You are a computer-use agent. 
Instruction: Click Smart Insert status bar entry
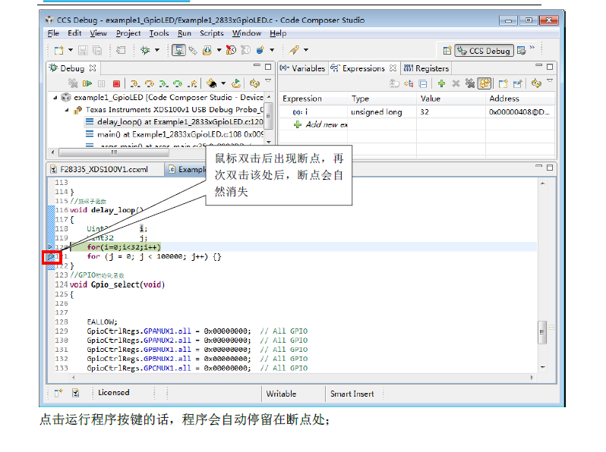(x=352, y=394)
